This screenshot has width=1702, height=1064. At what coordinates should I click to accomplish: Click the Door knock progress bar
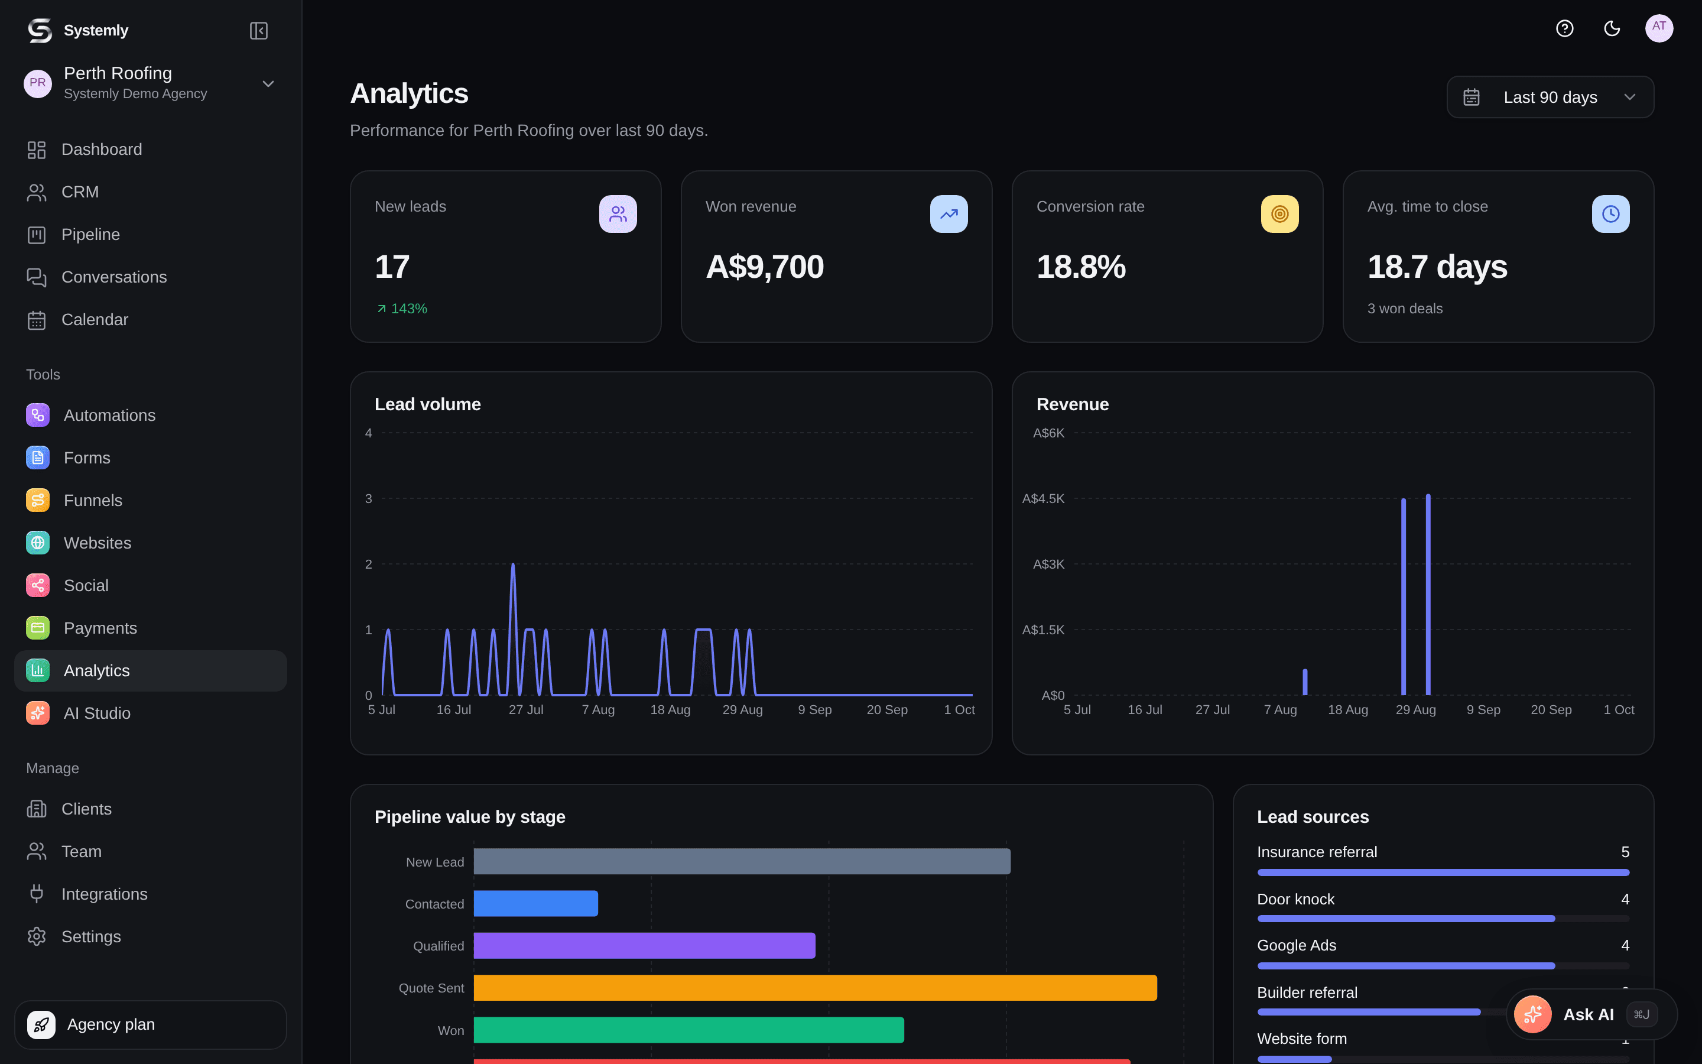click(x=1443, y=919)
